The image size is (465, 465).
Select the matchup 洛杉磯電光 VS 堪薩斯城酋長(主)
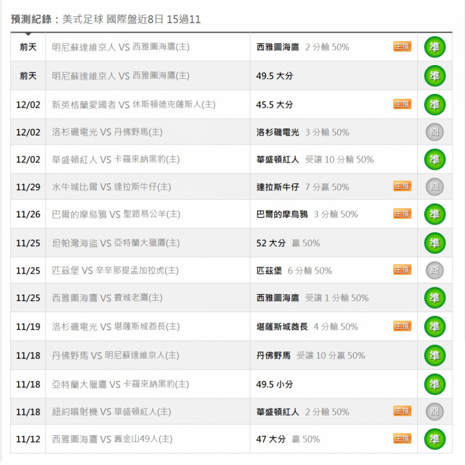[x=116, y=326]
